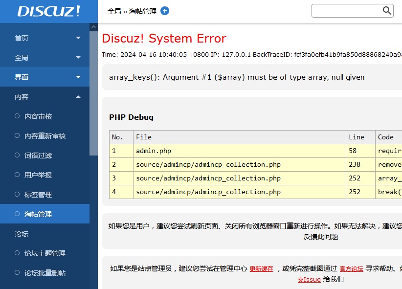The height and width of the screenshot is (289, 402).
Task: Expand the 全局 sidebar section
Action: pos(78,58)
